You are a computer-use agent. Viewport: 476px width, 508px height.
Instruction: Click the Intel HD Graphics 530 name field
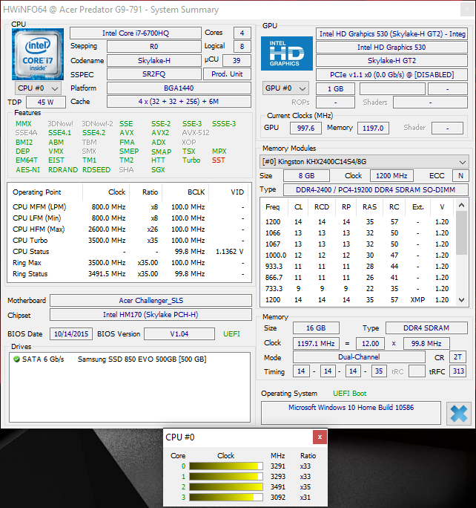click(391, 48)
